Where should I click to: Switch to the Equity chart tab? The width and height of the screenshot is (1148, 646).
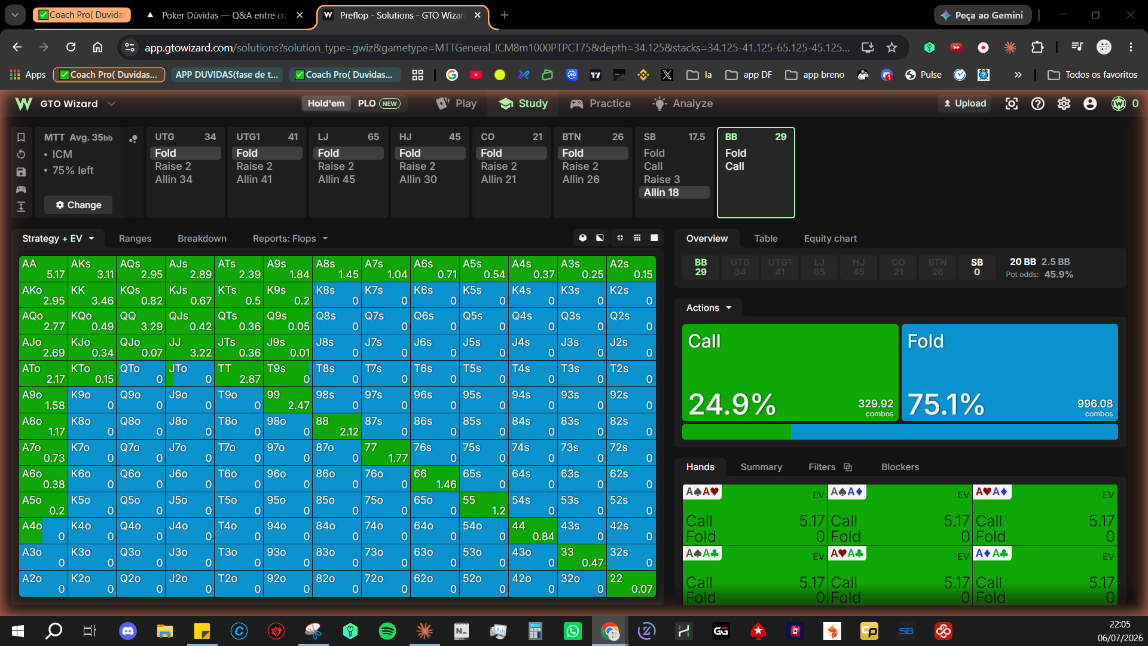click(830, 239)
